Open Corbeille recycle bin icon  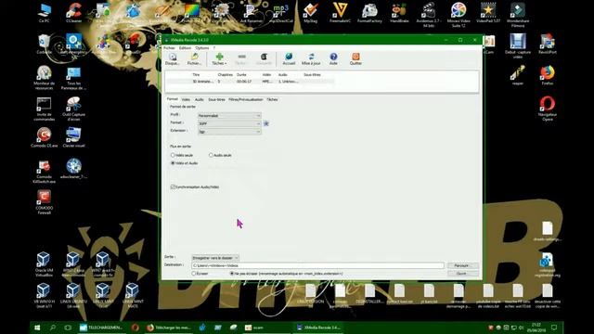pos(44,44)
